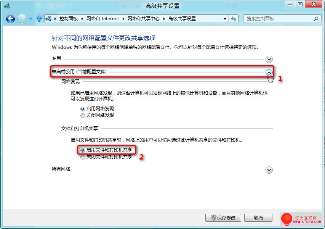Click the magnifier search icon
The width and height of the screenshot is (325, 229).
316,19
